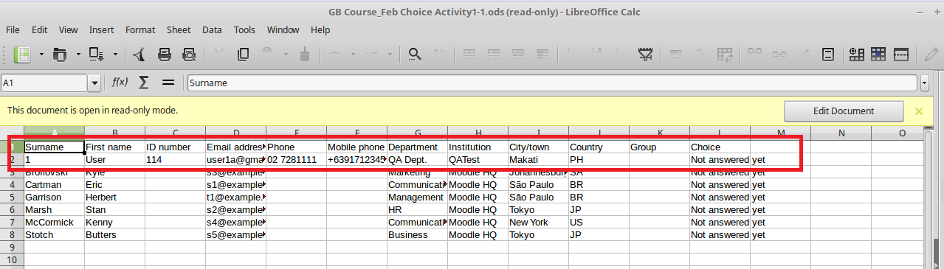The image size is (944, 269).
Task: Select the cell containing Butters
Action: click(x=114, y=235)
